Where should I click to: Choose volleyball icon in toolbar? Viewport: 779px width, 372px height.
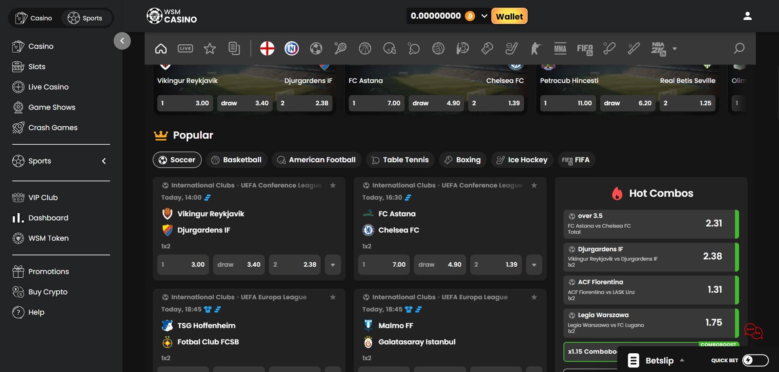click(x=438, y=48)
